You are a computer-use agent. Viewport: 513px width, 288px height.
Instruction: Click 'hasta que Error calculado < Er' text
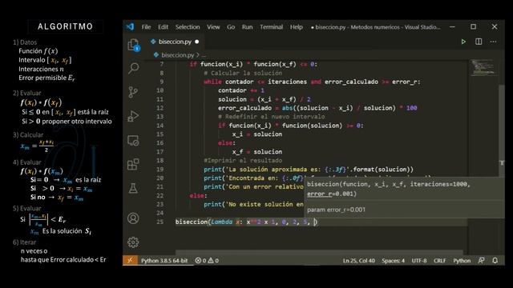pyautogui.click(x=63, y=259)
